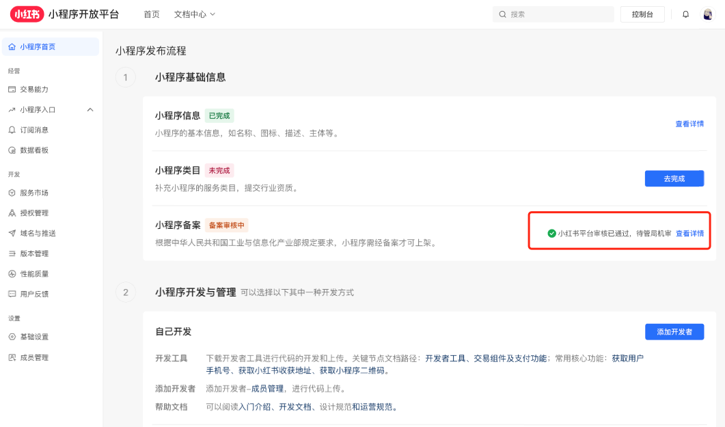The height and width of the screenshot is (427, 725).
Task: Open 版本管理 from the sidebar
Action: (33, 254)
